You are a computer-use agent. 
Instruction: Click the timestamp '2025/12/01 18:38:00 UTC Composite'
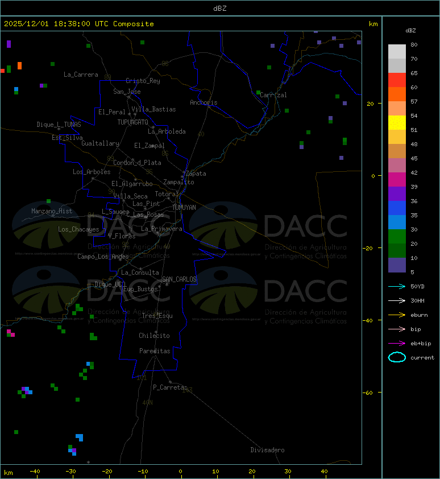[x=79, y=24]
